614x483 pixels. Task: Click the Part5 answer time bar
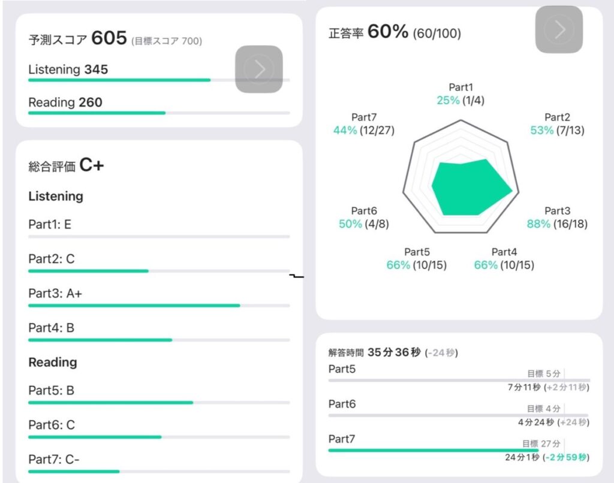(459, 381)
